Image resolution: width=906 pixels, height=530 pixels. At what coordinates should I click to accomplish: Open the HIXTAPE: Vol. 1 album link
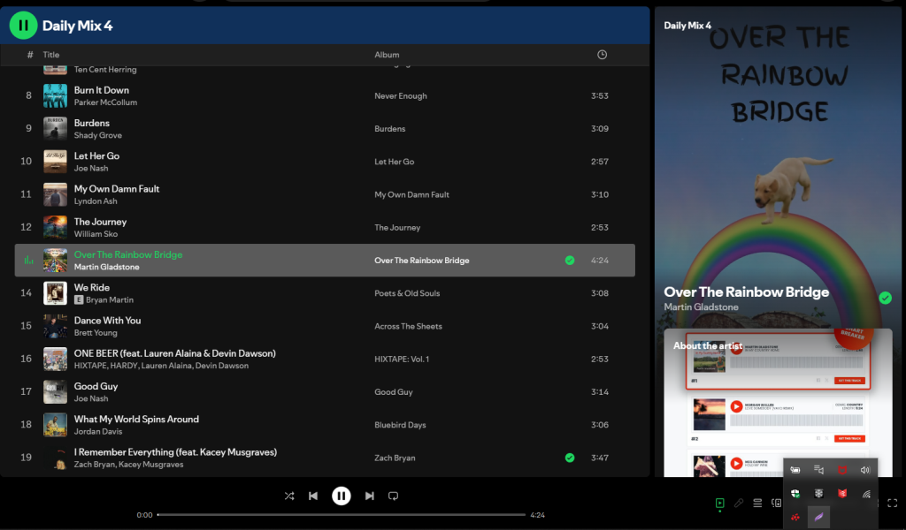click(402, 359)
